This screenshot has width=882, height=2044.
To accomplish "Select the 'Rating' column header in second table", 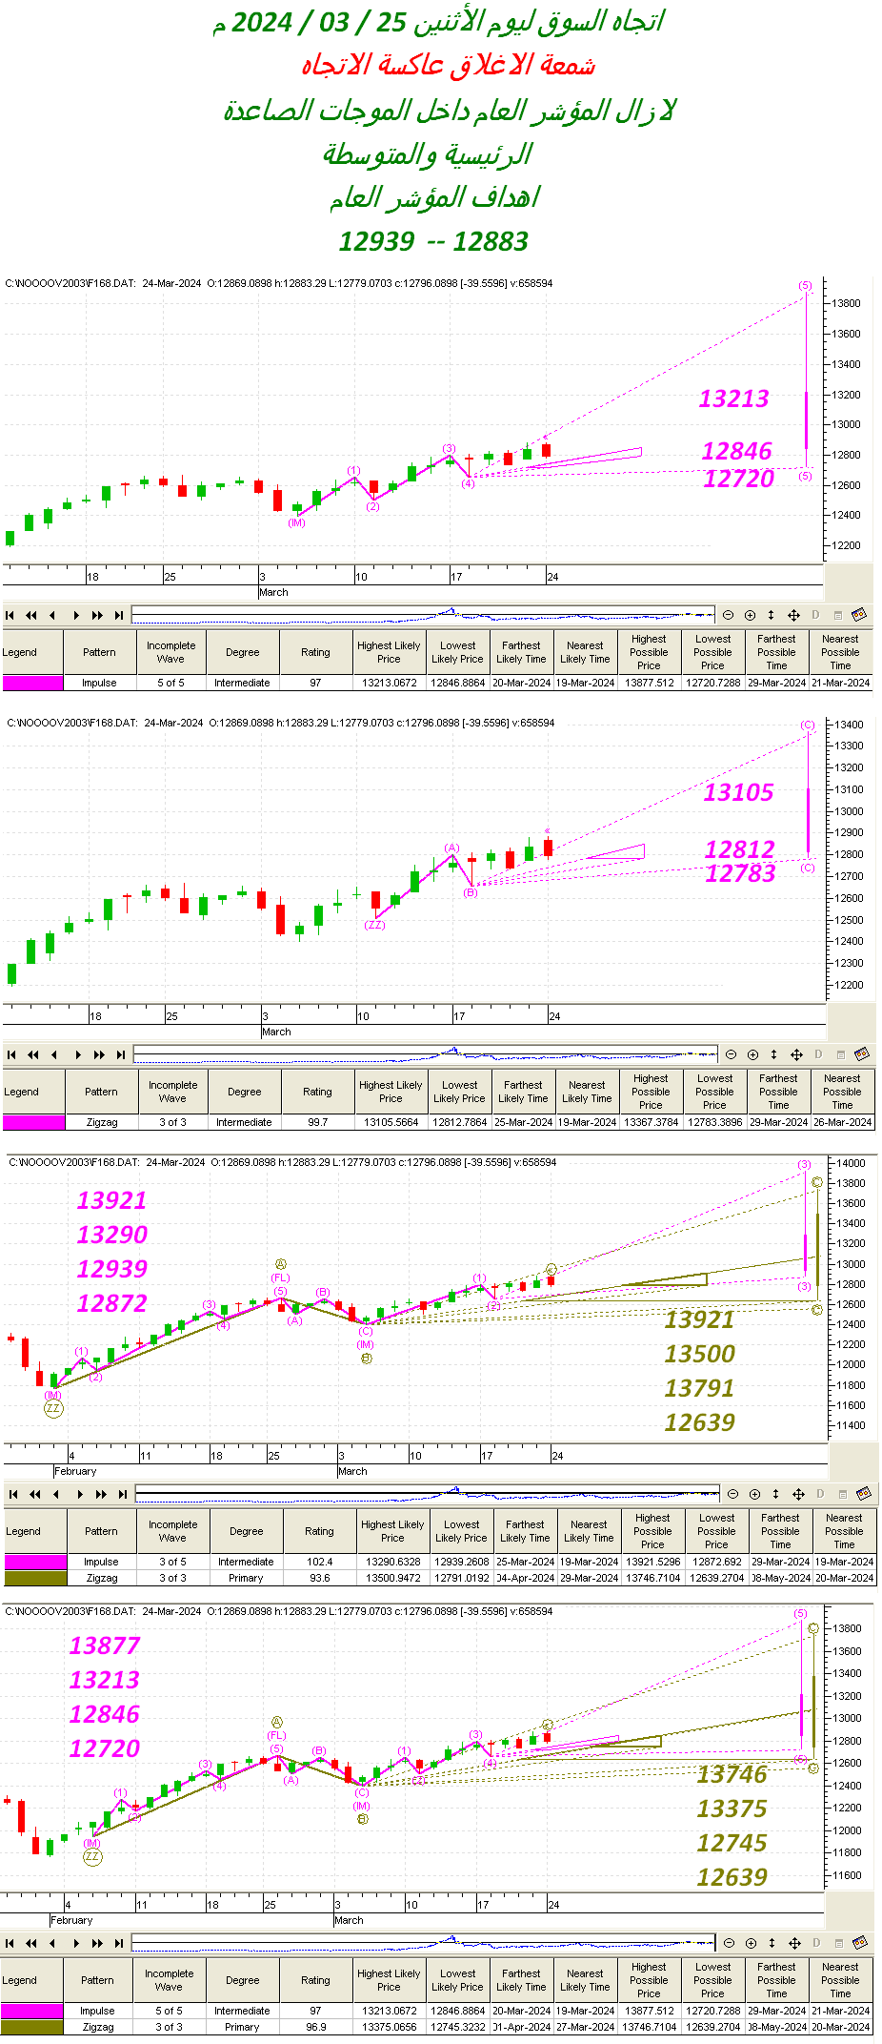I will click(317, 1092).
